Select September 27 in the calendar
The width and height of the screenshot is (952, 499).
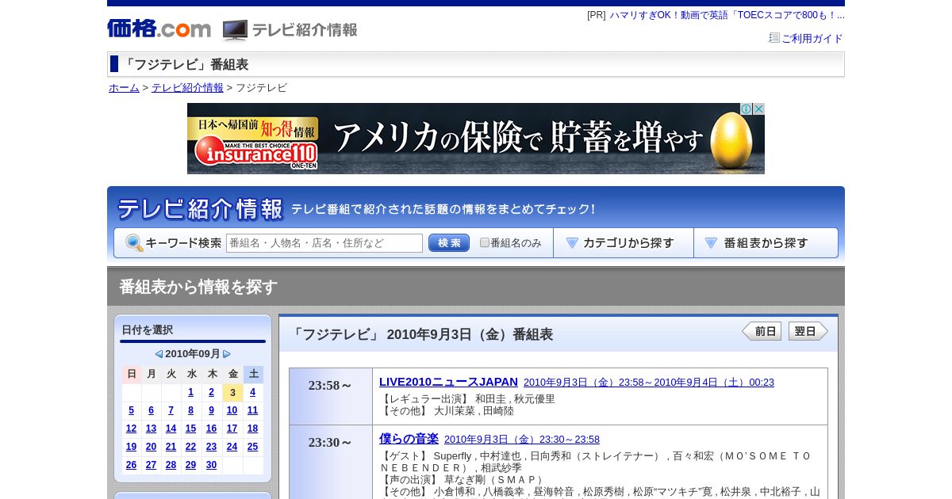click(x=152, y=465)
